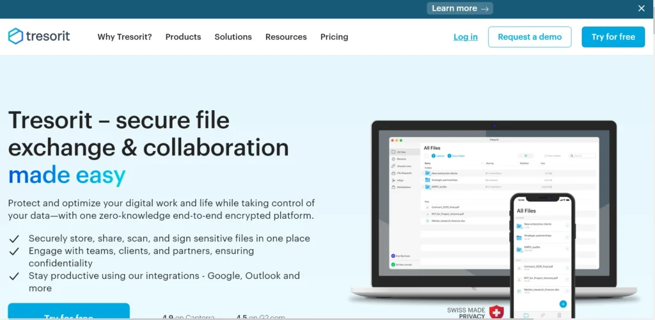Close the top announcement banner

pos(642,8)
